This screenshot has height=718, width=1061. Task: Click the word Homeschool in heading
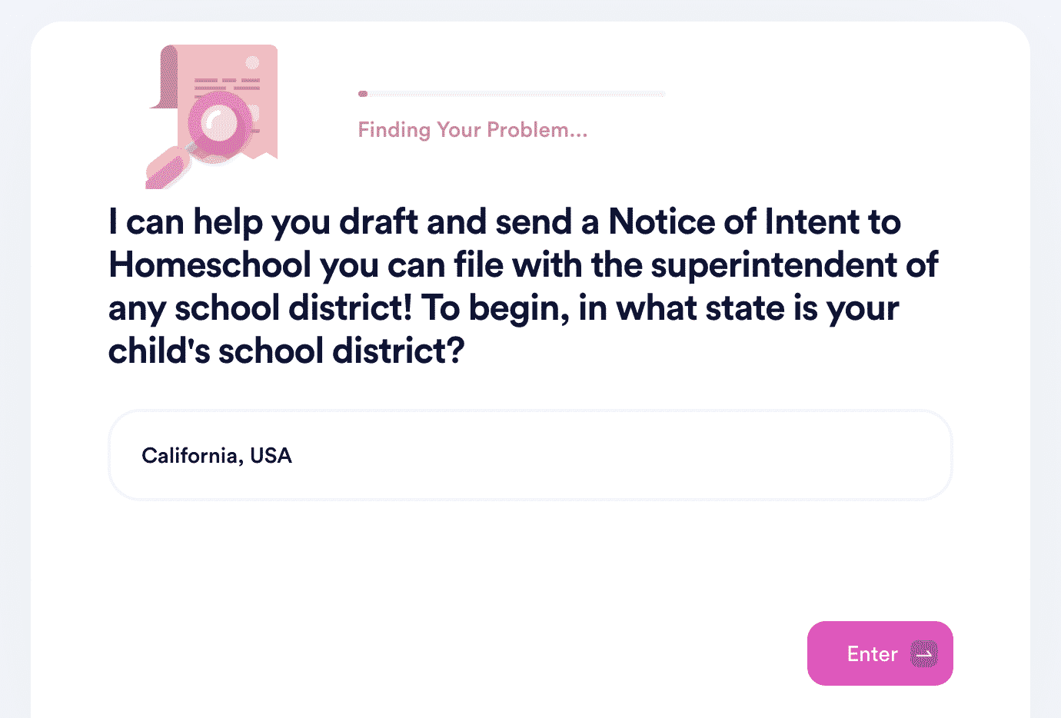coord(210,264)
